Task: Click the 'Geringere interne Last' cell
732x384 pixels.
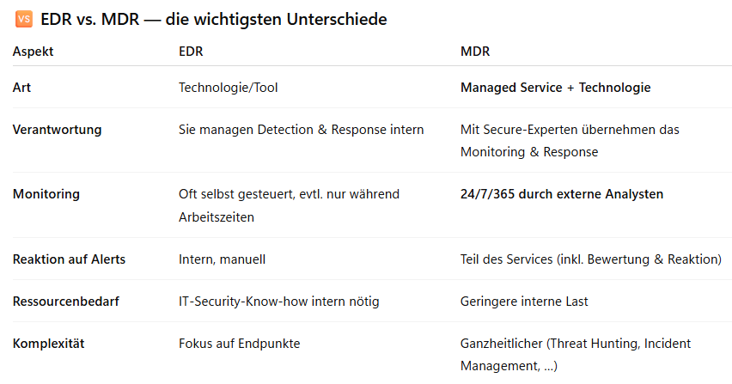Action: (x=524, y=301)
